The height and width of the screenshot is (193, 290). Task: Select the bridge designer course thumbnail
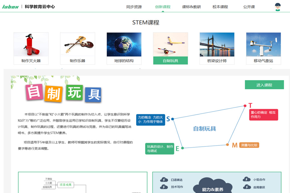(x=217, y=44)
